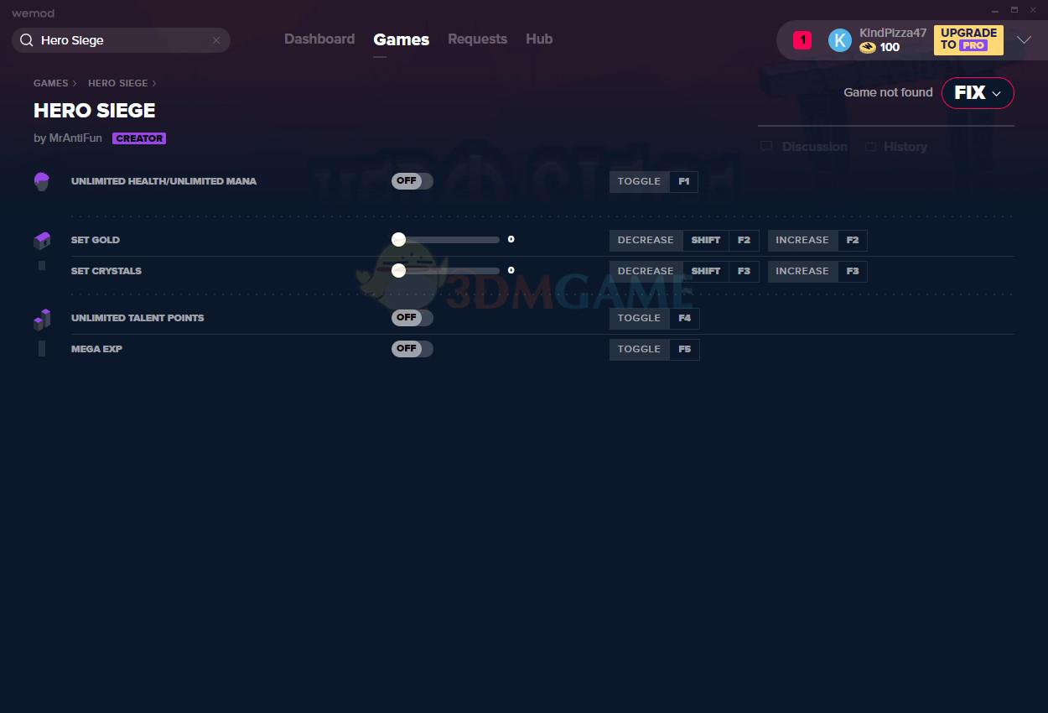
Task: Click the F5 hotkey box
Action: [685, 349]
